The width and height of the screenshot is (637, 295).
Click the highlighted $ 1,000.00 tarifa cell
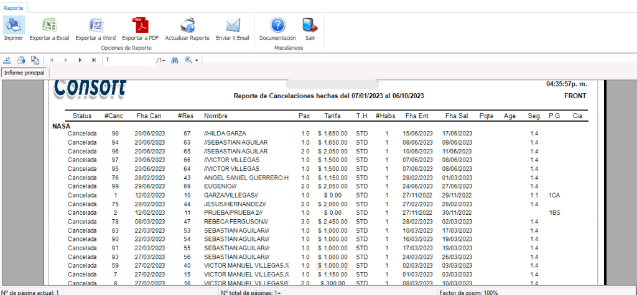click(x=332, y=265)
